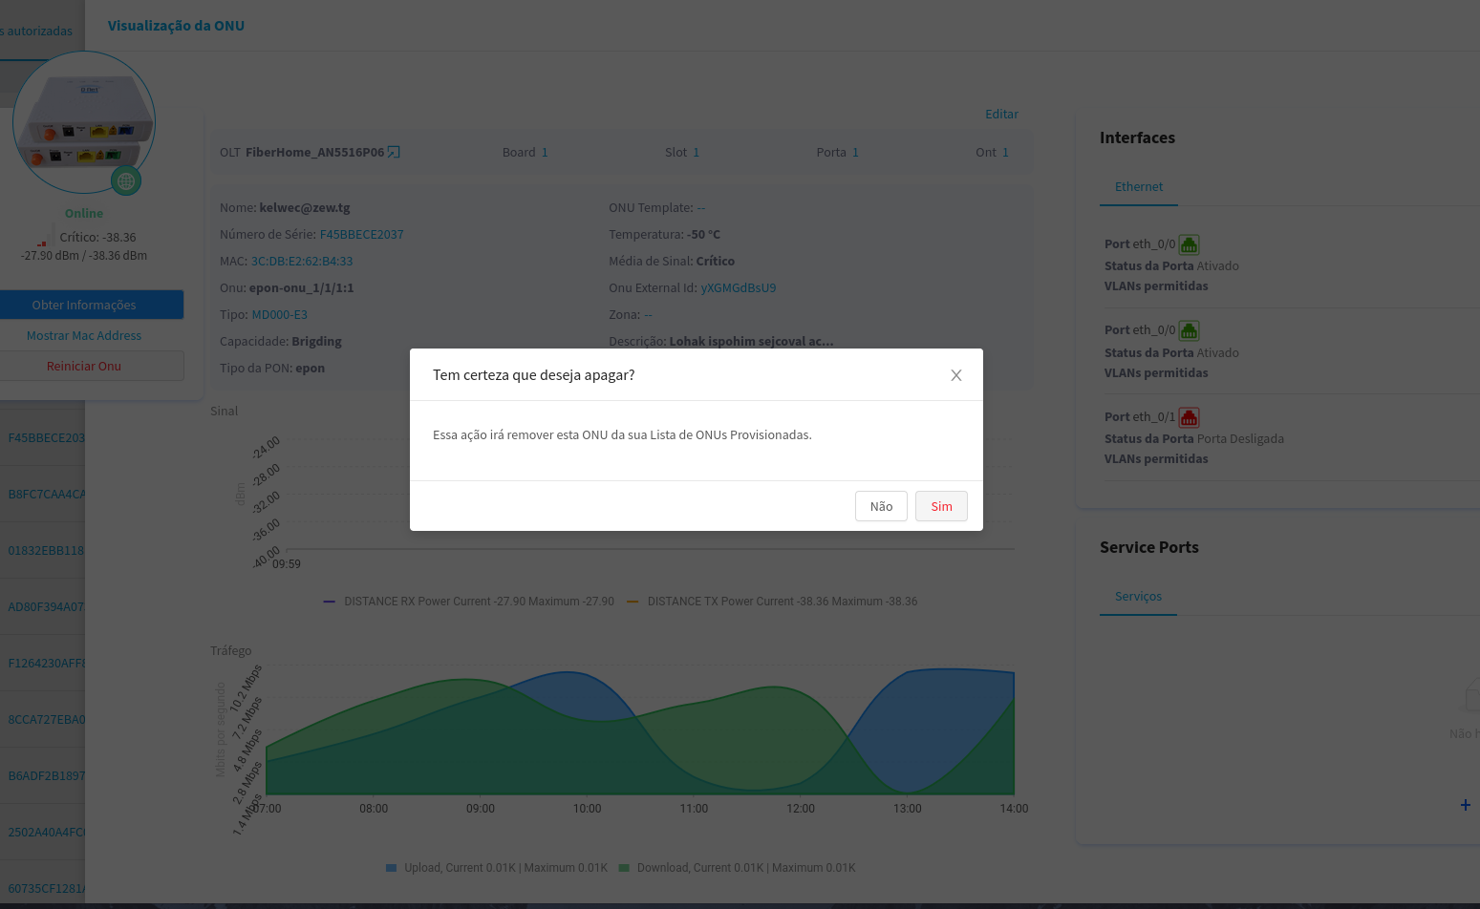This screenshot has width=1480, height=909.
Task: Click the green globe icon on ONU image
Action: pyautogui.click(x=126, y=180)
